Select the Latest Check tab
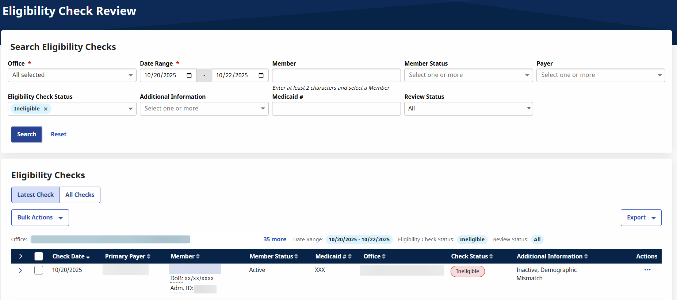Screen dimensions: 677x300 35,195
